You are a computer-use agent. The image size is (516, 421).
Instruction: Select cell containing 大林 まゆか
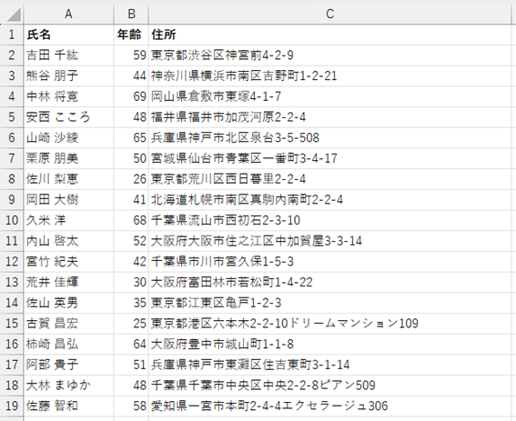pyautogui.click(x=68, y=386)
